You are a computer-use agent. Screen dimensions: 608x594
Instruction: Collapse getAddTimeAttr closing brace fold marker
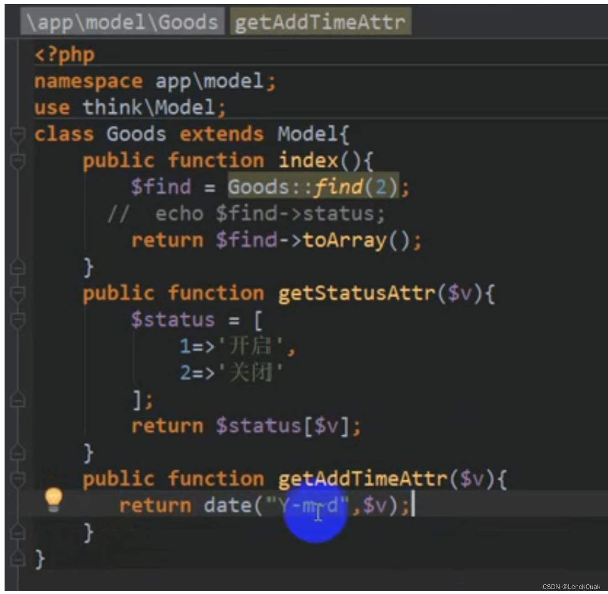pos(17,532)
